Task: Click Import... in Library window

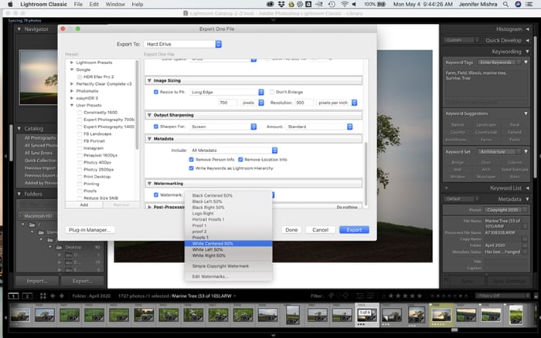Action: [37, 281]
